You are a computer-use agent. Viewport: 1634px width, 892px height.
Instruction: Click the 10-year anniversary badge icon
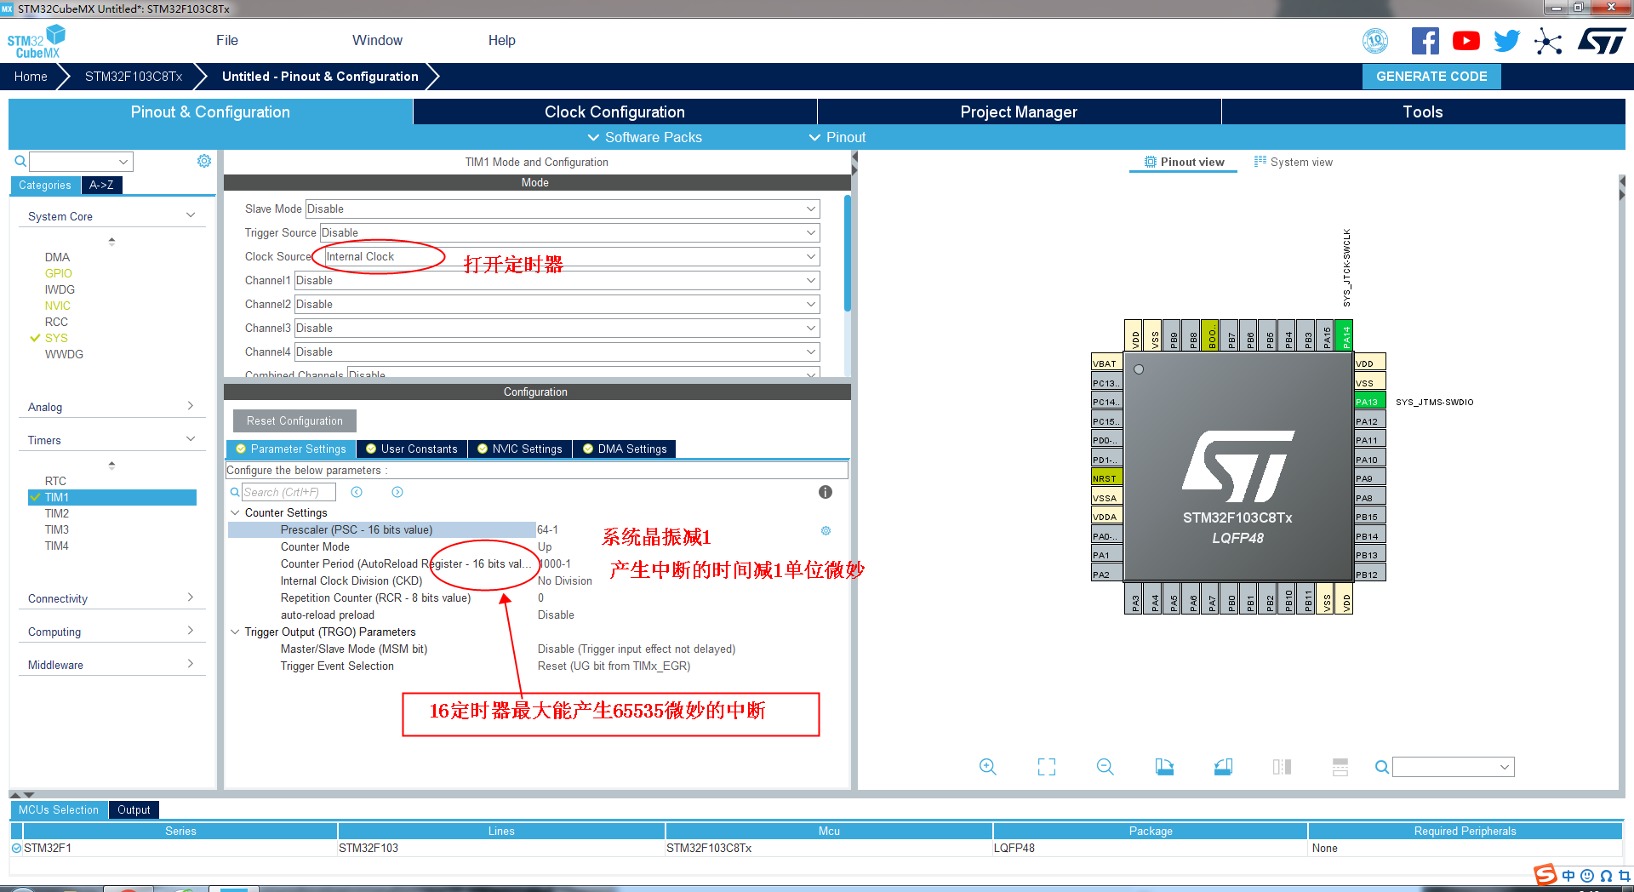point(1375,41)
